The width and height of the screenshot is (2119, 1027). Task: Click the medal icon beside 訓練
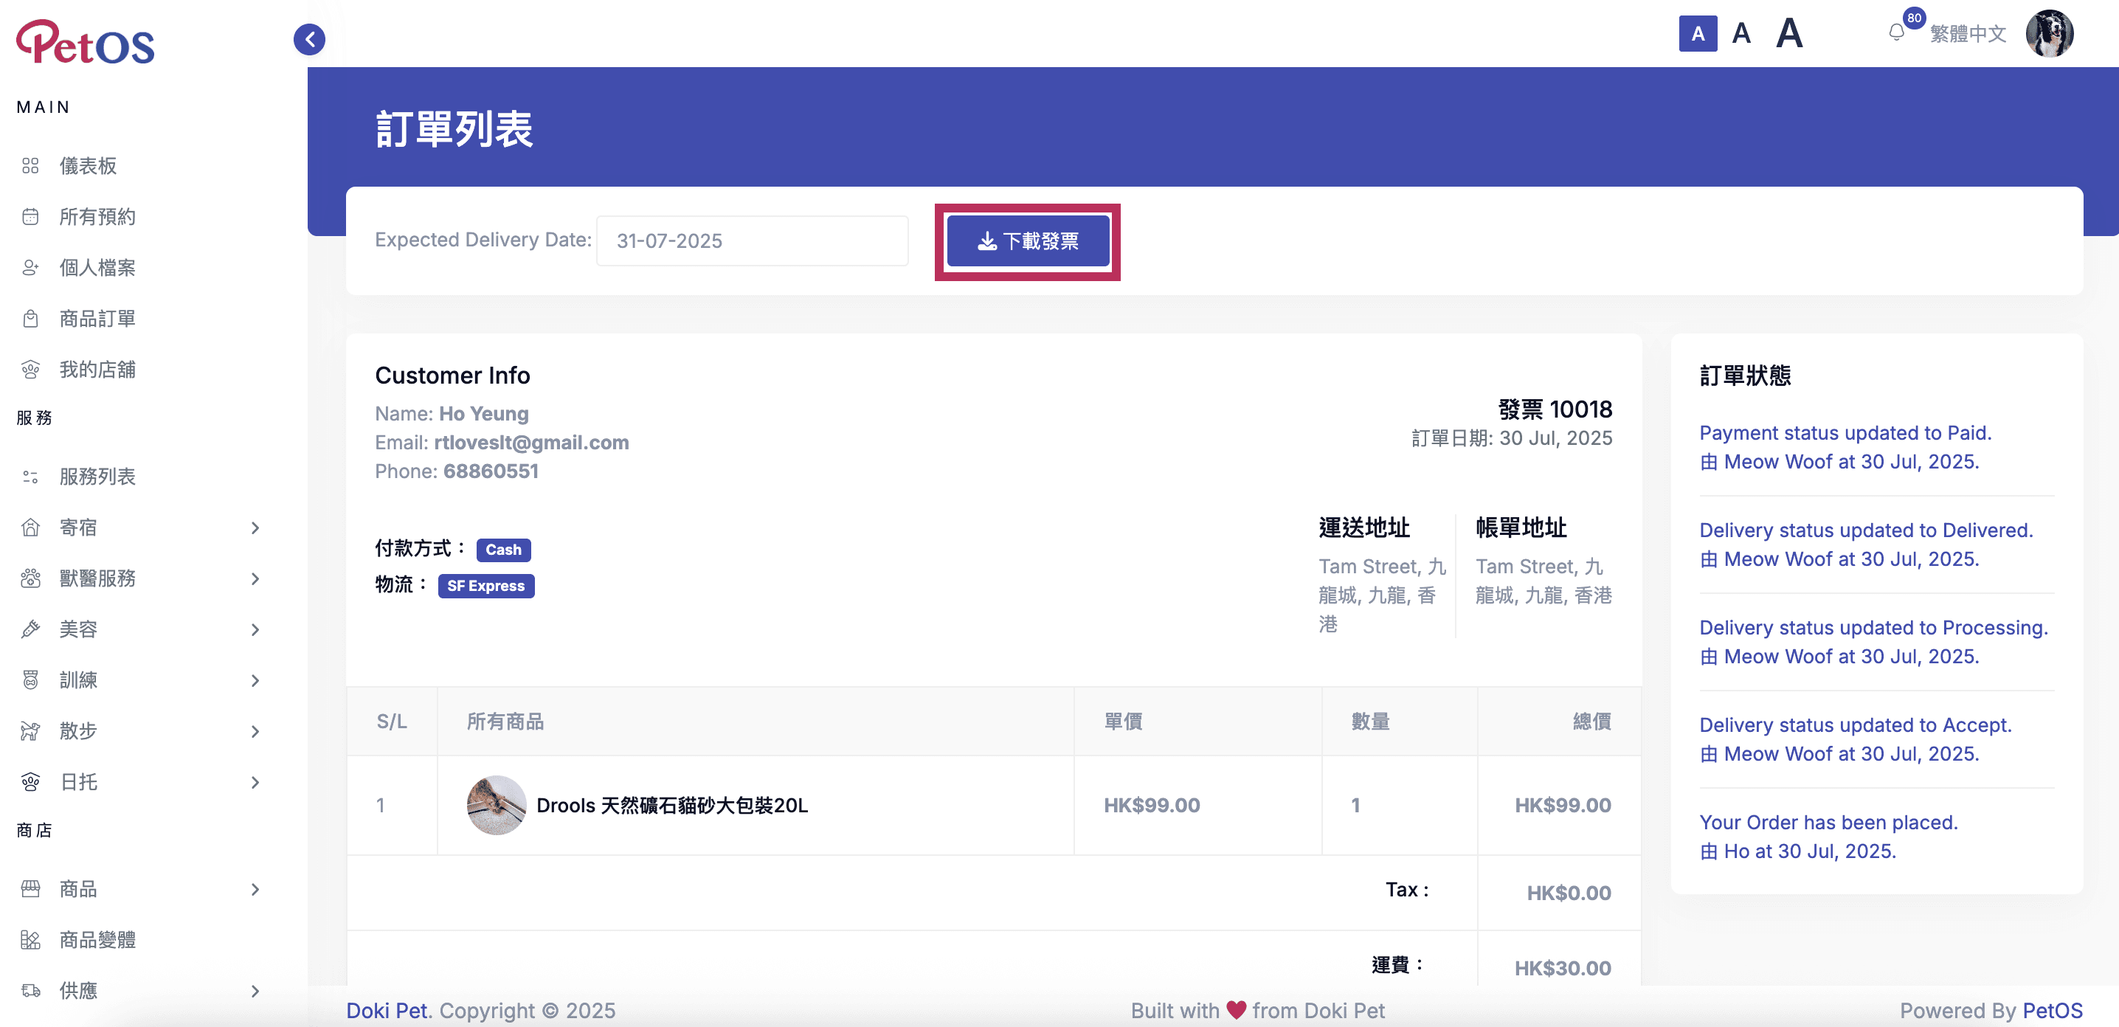pos(30,681)
